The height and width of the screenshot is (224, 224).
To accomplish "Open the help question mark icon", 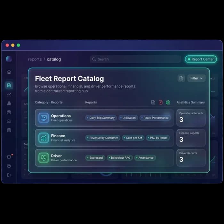I will (x=9, y=166).
